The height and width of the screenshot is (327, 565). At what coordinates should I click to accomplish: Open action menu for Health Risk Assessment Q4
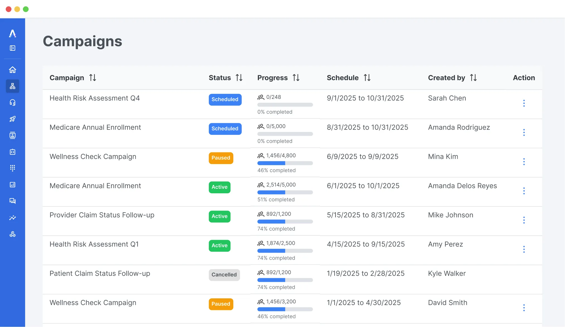(x=524, y=103)
